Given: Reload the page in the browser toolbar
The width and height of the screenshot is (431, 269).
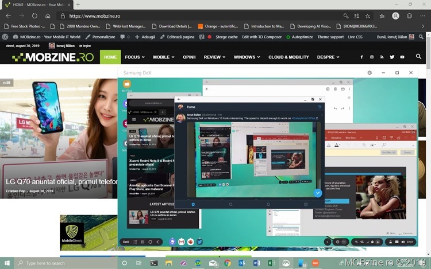Looking at the screenshot, I should [34, 16].
